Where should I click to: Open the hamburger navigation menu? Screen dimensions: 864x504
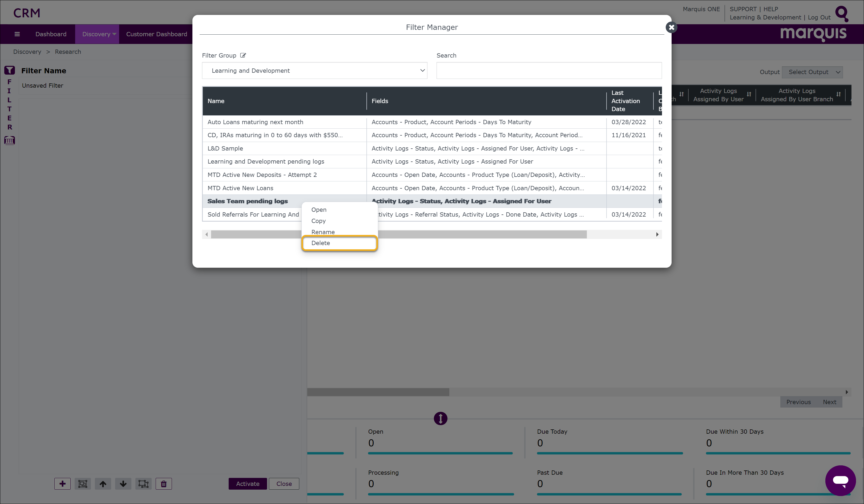[17, 34]
